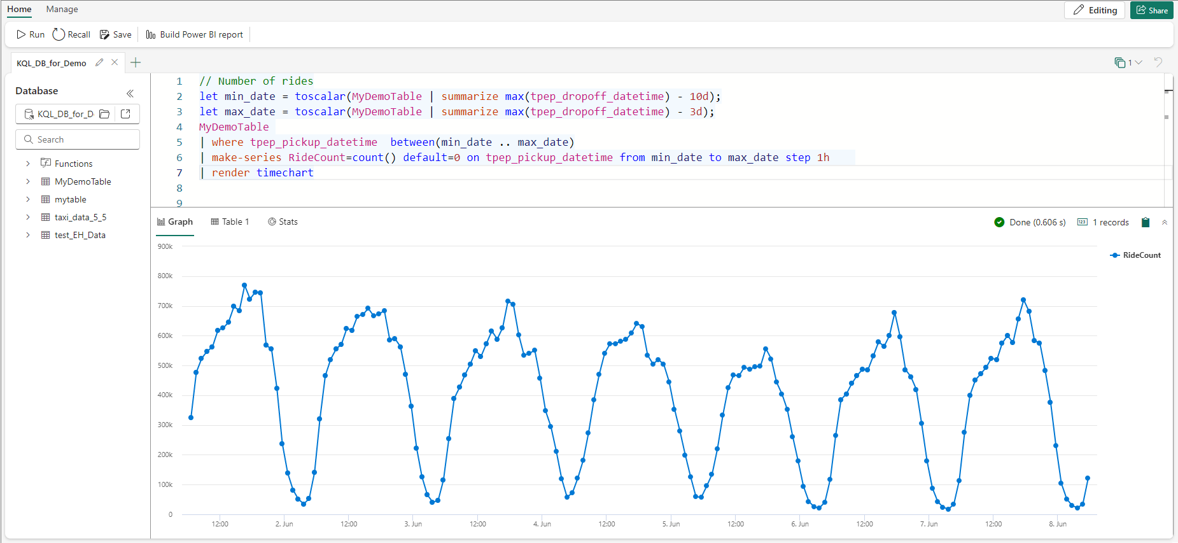Select Functions in the database tree

click(73, 164)
